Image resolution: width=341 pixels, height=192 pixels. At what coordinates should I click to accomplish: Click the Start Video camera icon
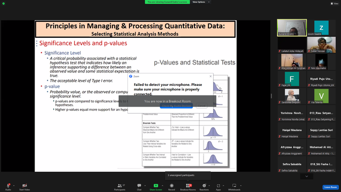pos(25,186)
